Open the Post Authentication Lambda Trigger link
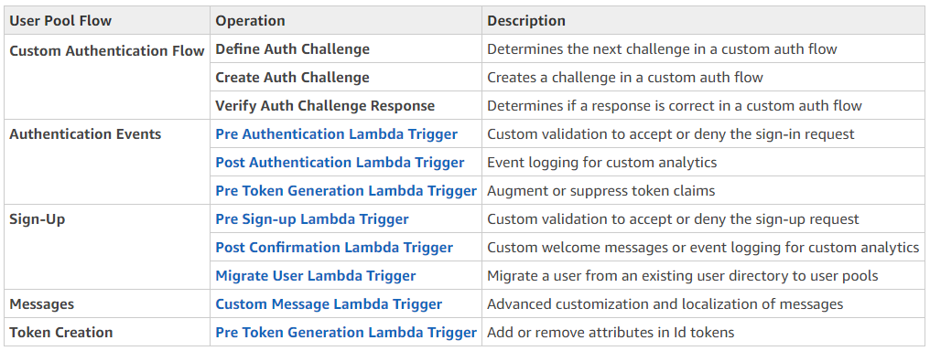 340,163
